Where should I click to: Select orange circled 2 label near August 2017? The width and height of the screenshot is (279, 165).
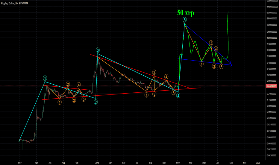pos(68,84)
